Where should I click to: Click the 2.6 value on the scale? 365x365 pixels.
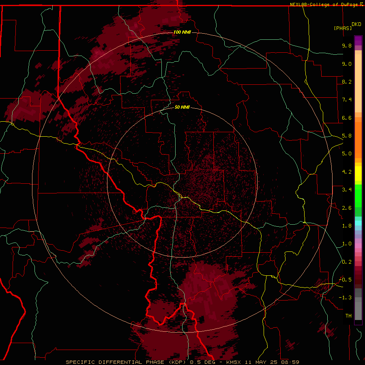(x=347, y=208)
